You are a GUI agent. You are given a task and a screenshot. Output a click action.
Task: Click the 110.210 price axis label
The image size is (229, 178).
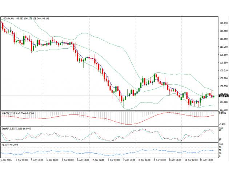click(x=223, y=46)
